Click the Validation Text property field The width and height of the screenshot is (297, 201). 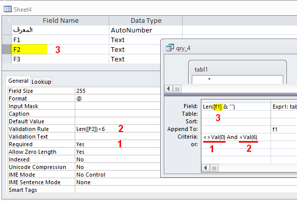coord(117,137)
